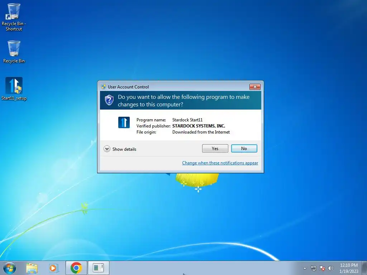
Task: Close the User Account Control dialog
Action: [x=255, y=87]
